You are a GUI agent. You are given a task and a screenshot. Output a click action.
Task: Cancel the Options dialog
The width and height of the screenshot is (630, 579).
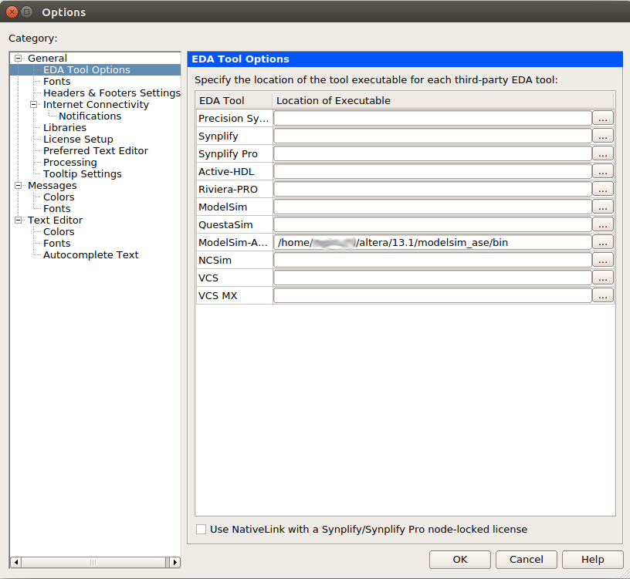click(527, 560)
